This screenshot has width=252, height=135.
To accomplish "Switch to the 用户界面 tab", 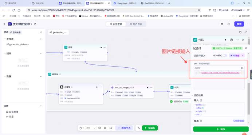I will point(136,24).
